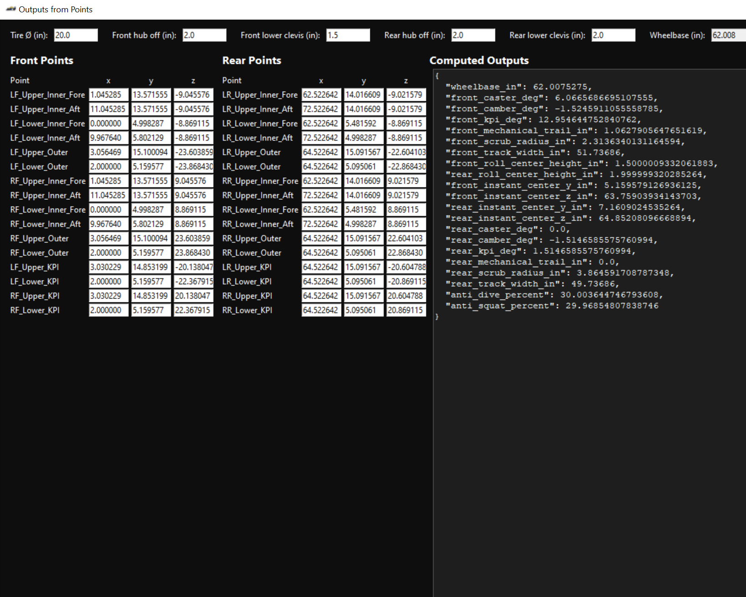Select RF_Upper_Inner_Fore z value field
The image size is (746, 597).
pos(193,181)
